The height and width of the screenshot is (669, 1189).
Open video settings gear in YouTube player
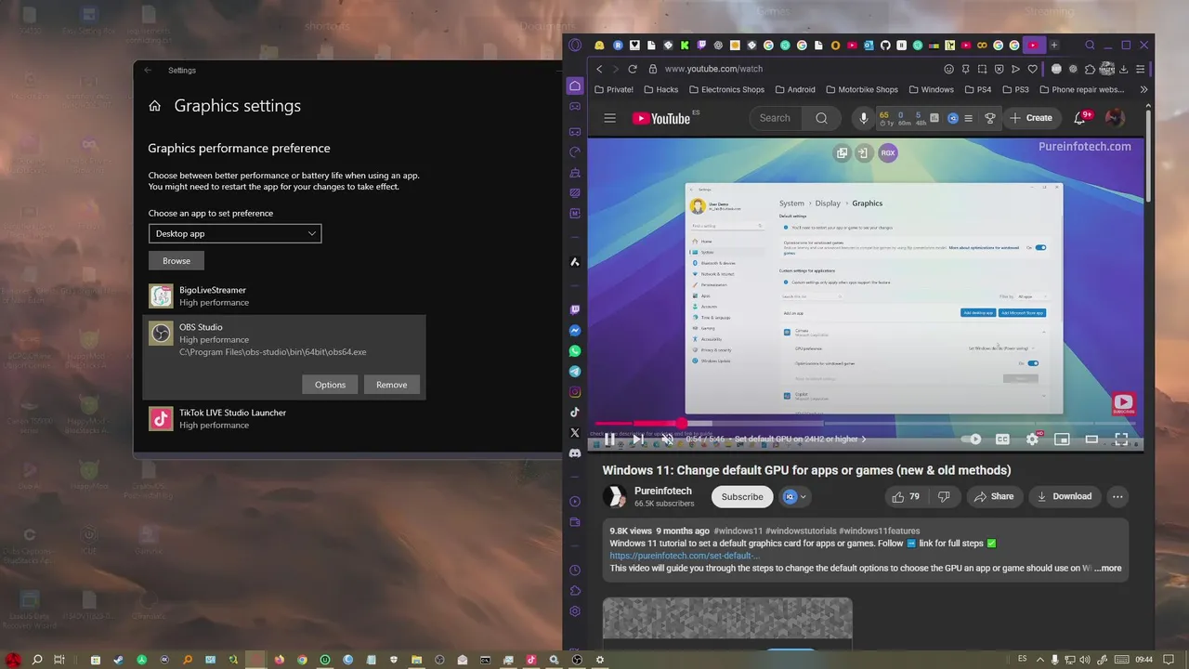(x=1032, y=439)
